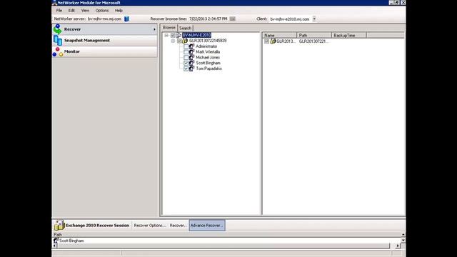
Task: Click the Scott Bingham icon in Path panel
Action: (x=56, y=241)
